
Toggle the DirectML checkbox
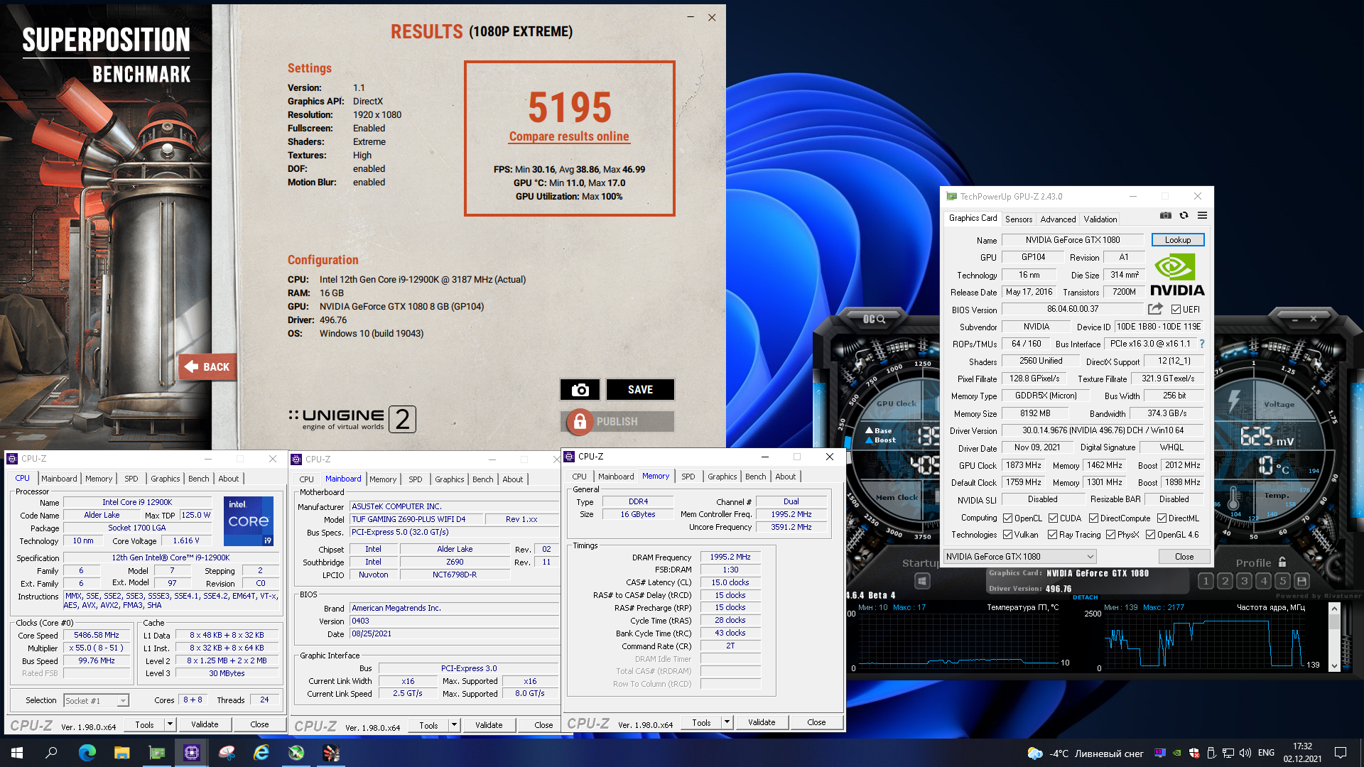click(x=1162, y=518)
